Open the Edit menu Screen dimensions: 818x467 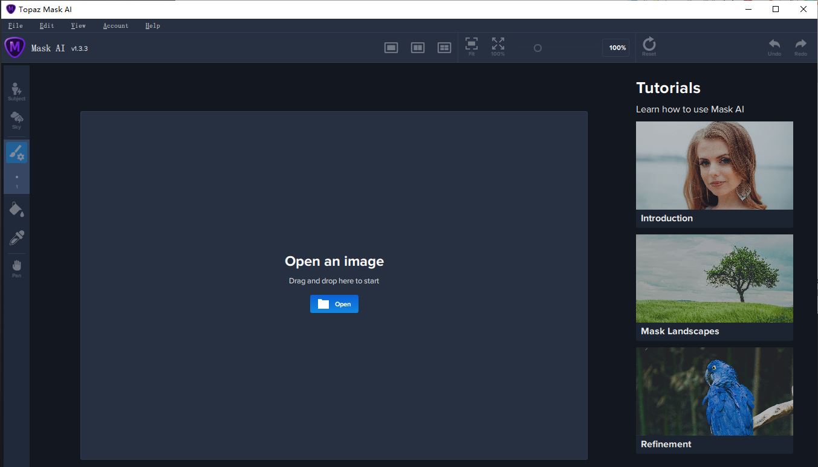47,25
